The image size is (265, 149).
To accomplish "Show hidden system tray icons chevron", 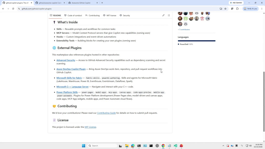I will tap(223, 146).
